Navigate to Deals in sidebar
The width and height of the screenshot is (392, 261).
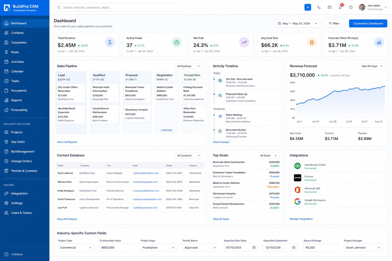pyautogui.click(x=25, y=52)
